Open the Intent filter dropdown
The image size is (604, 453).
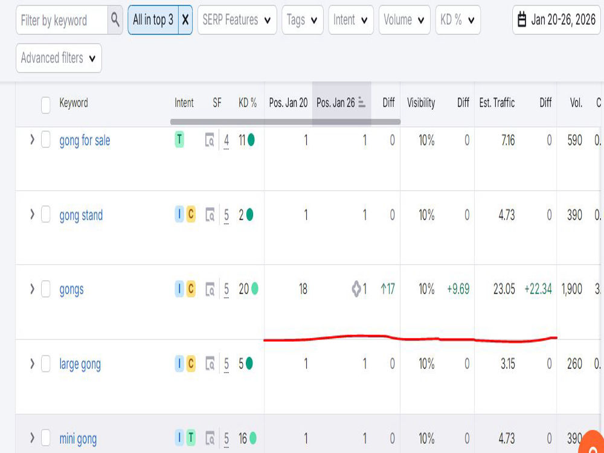[x=351, y=20]
